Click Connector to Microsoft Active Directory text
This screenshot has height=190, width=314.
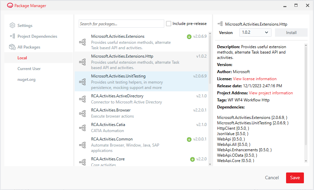click(x=127, y=102)
